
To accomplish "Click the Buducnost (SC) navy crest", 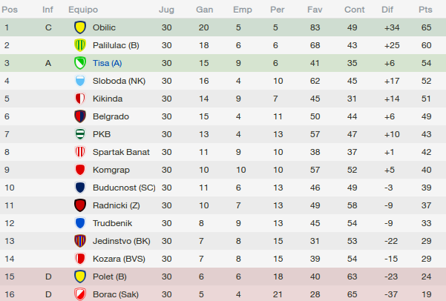I will coord(80,188).
